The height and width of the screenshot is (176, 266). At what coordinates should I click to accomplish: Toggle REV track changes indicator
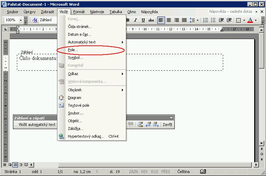point(144,172)
